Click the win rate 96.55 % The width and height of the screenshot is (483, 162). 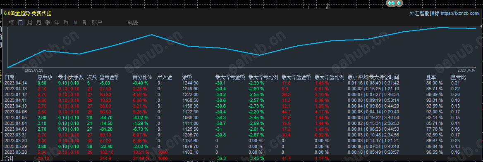435,152
